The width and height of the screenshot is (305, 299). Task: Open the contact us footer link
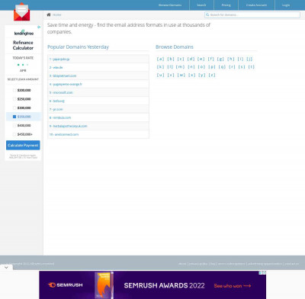(292, 264)
